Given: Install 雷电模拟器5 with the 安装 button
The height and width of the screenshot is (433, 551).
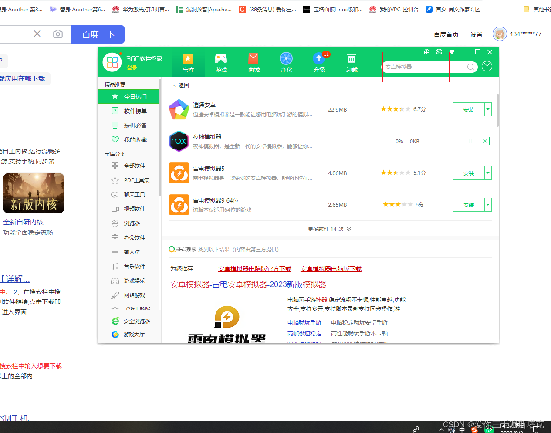Looking at the screenshot, I should 469,173.
